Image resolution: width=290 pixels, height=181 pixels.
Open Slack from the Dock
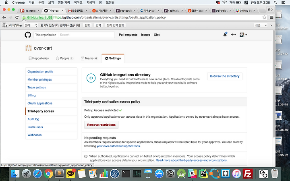click(x=193, y=174)
